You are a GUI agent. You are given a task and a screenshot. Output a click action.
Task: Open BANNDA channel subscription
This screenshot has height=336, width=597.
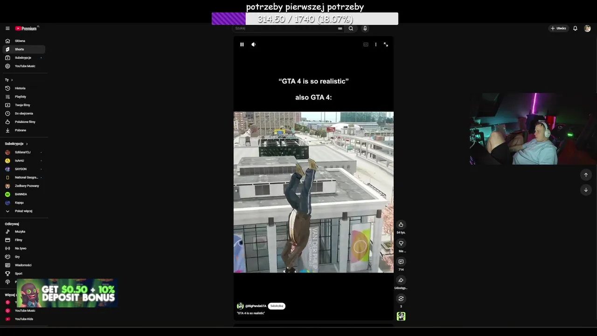click(24, 194)
